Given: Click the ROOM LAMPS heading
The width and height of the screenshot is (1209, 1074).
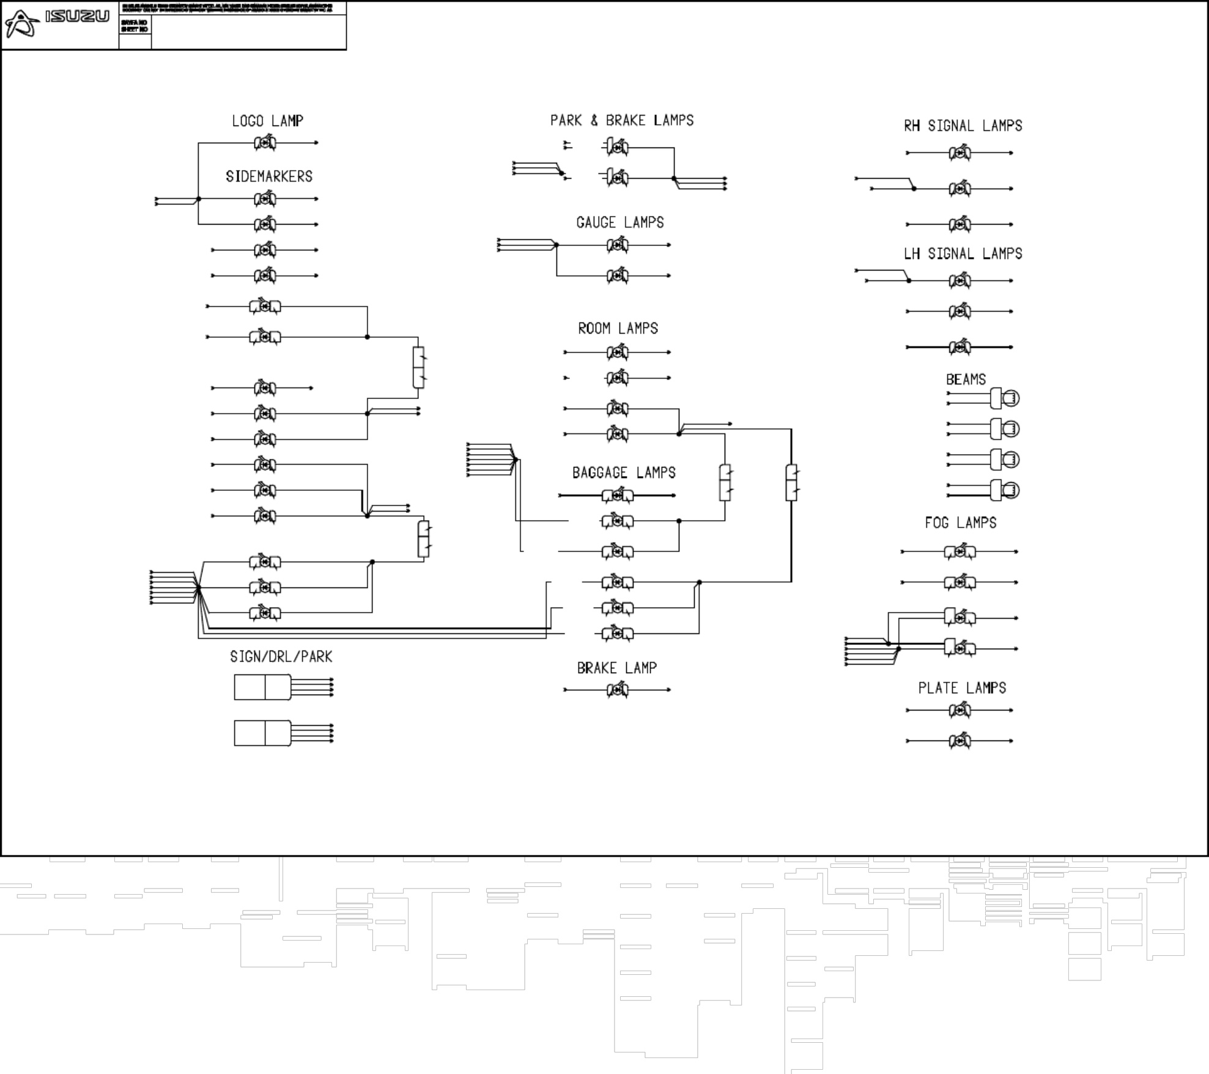Looking at the screenshot, I should (x=618, y=329).
